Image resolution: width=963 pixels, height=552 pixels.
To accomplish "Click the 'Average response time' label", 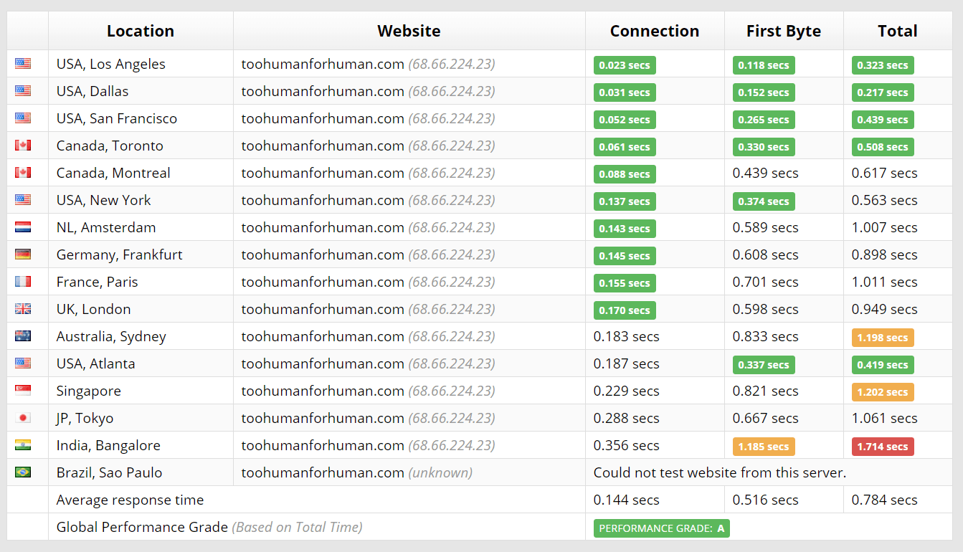I will pos(131,500).
